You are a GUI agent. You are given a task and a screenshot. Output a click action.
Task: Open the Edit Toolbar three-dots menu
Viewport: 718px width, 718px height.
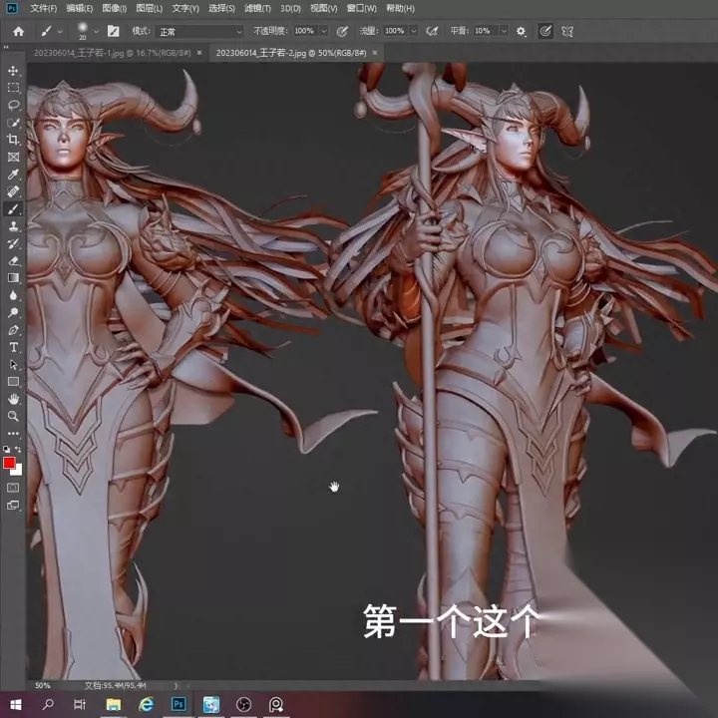13,433
